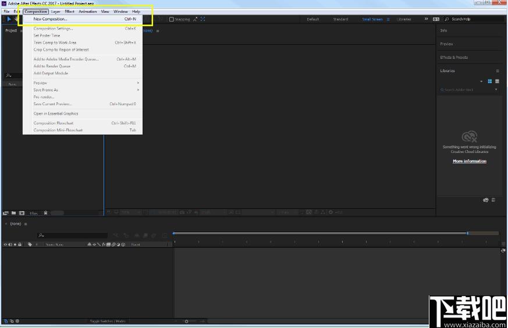Click timeline navigator start handle

point(174,233)
